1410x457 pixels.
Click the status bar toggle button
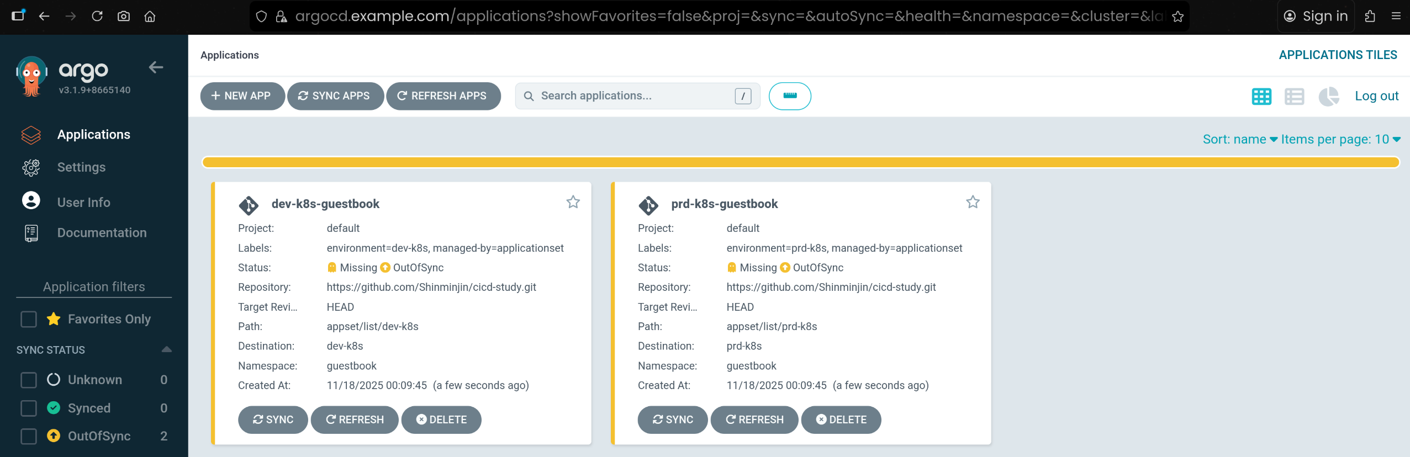(x=790, y=96)
